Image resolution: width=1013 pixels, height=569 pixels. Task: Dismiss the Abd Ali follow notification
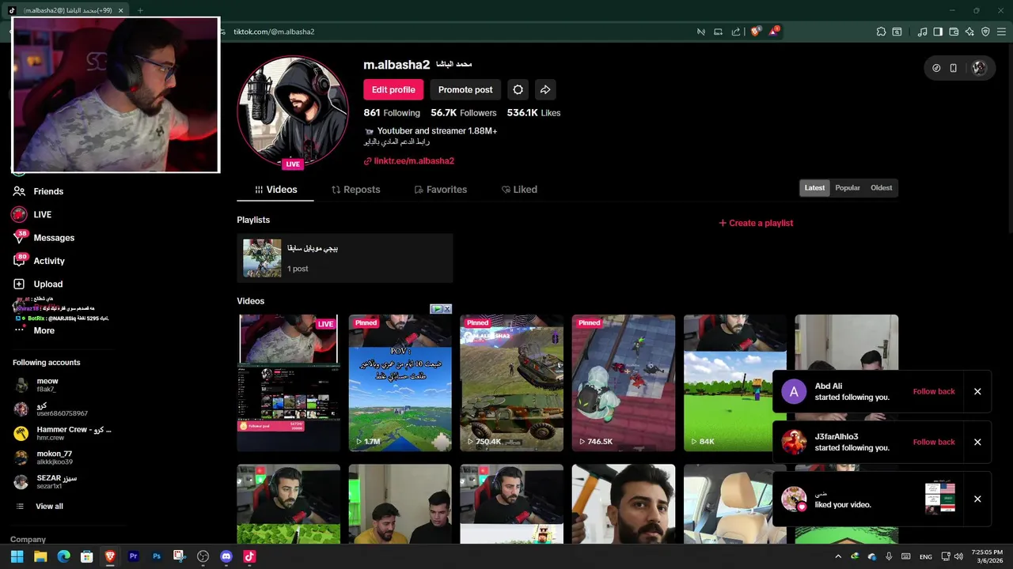click(977, 391)
